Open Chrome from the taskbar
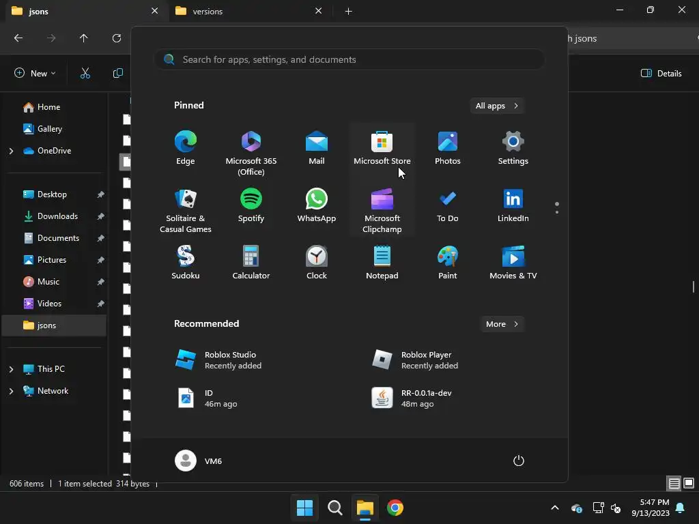Screen dimensions: 699x524 click(395, 508)
